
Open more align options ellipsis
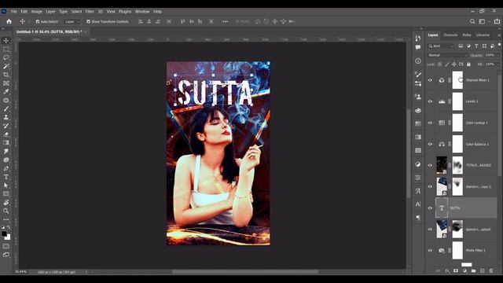click(226, 21)
